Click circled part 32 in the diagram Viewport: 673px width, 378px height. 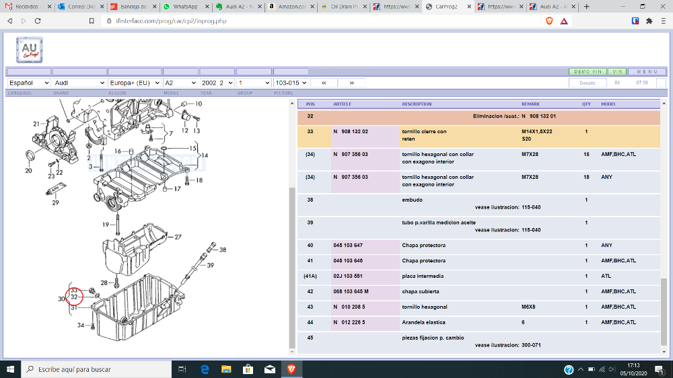[x=74, y=297]
